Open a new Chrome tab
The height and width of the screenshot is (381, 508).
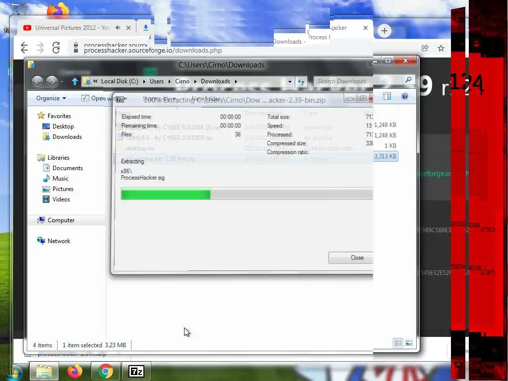coord(384,31)
